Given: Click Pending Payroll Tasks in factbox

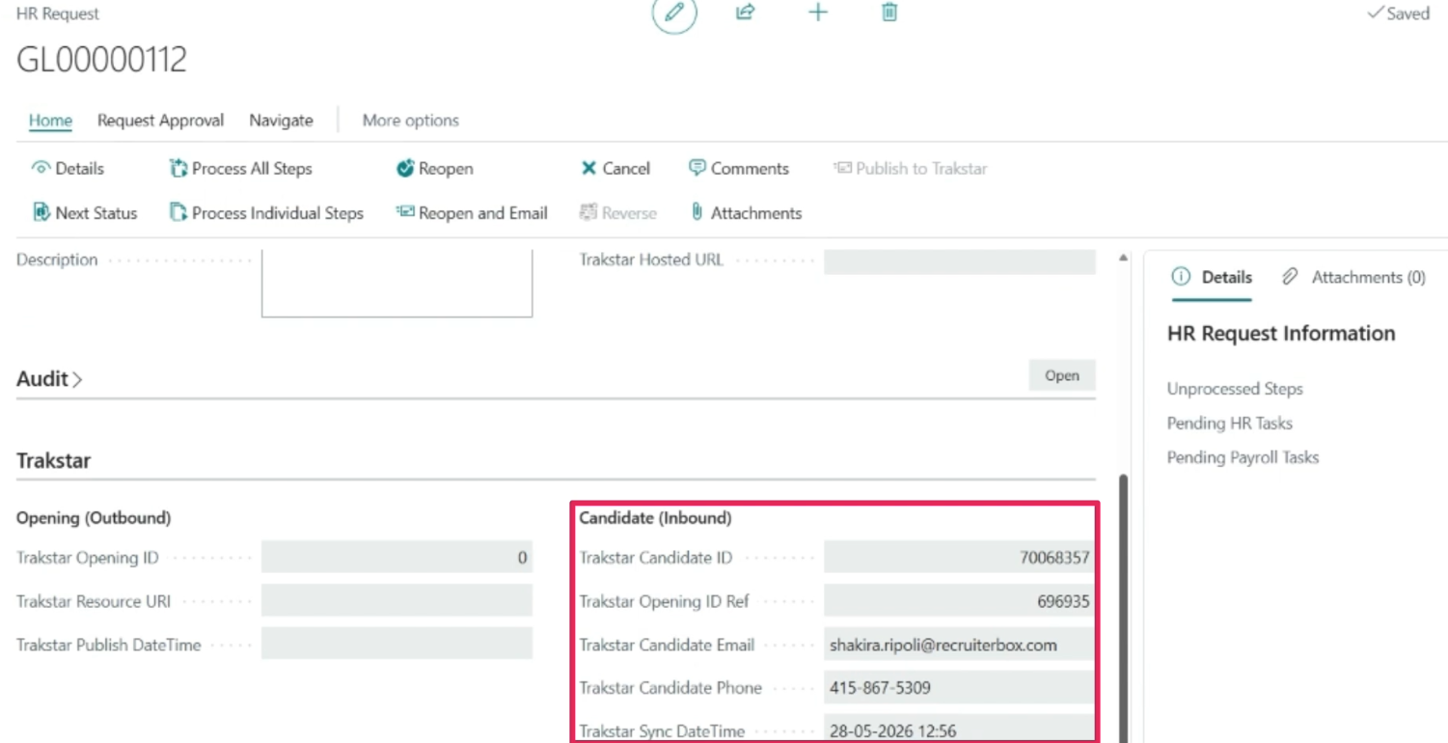Looking at the screenshot, I should 1243,457.
